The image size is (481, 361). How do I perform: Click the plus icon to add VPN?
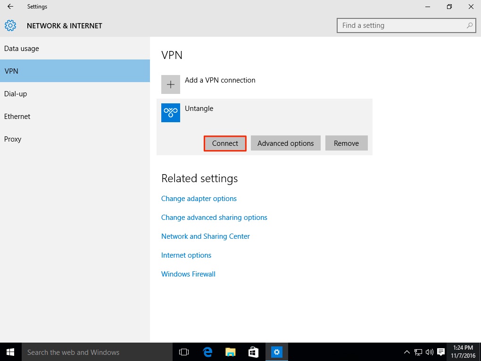[x=171, y=84]
